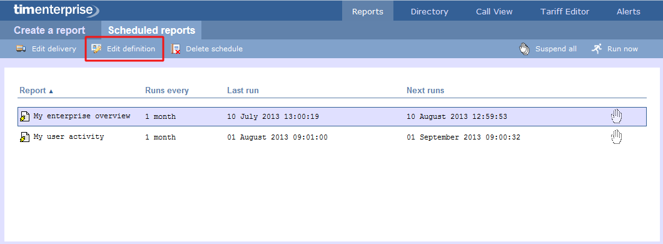Toggle suspend hand for My user activity
663x244 pixels.
click(617, 136)
